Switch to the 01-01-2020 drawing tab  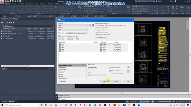click(x=100, y=16)
